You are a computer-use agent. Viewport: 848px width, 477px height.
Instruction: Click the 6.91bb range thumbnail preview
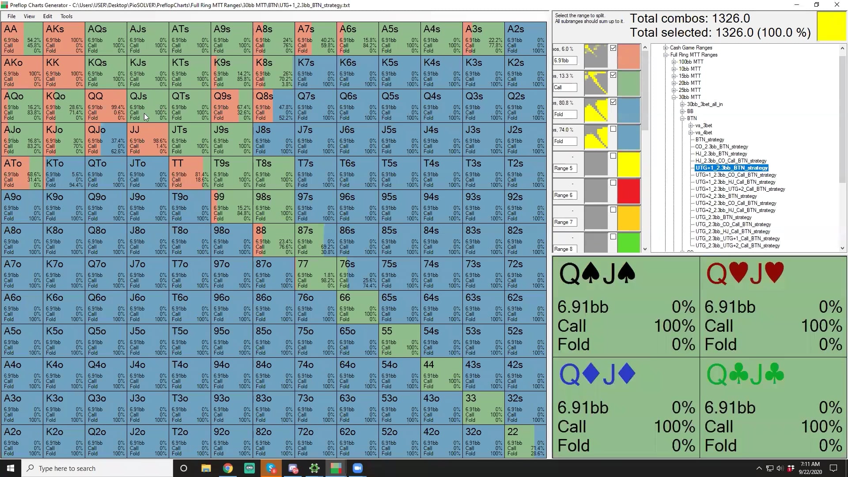tap(595, 56)
